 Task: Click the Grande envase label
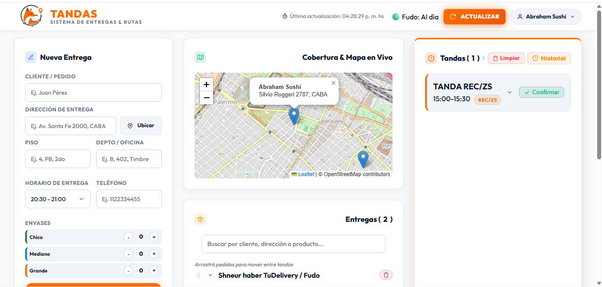(x=38, y=271)
